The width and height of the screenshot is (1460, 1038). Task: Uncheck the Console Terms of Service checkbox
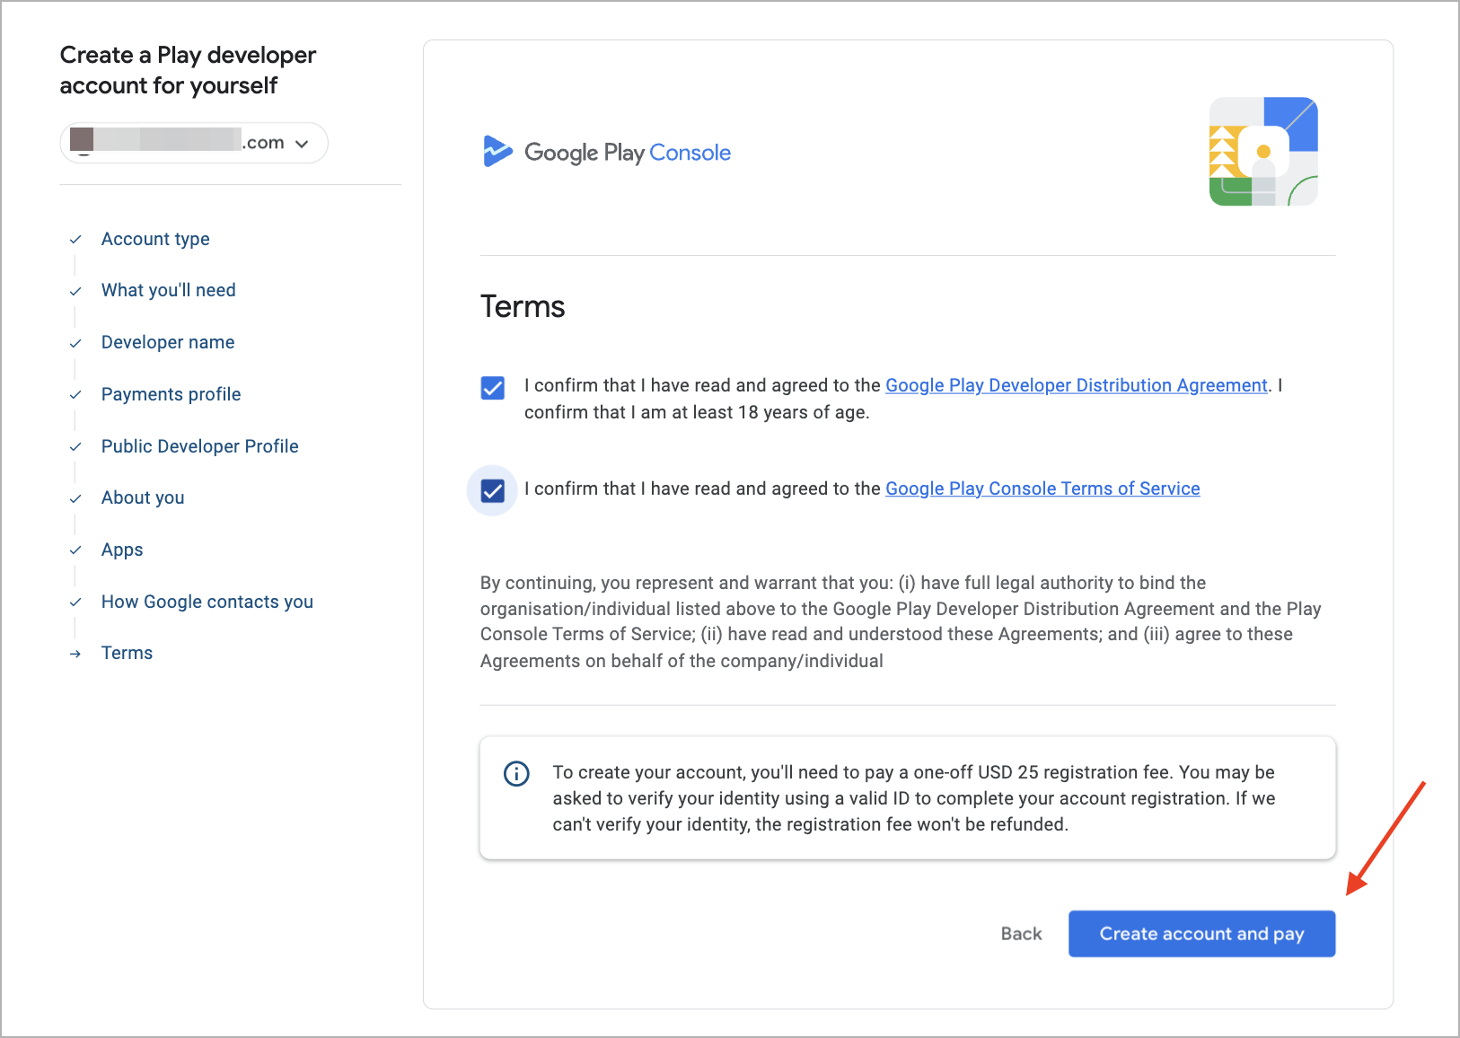[x=493, y=491]
